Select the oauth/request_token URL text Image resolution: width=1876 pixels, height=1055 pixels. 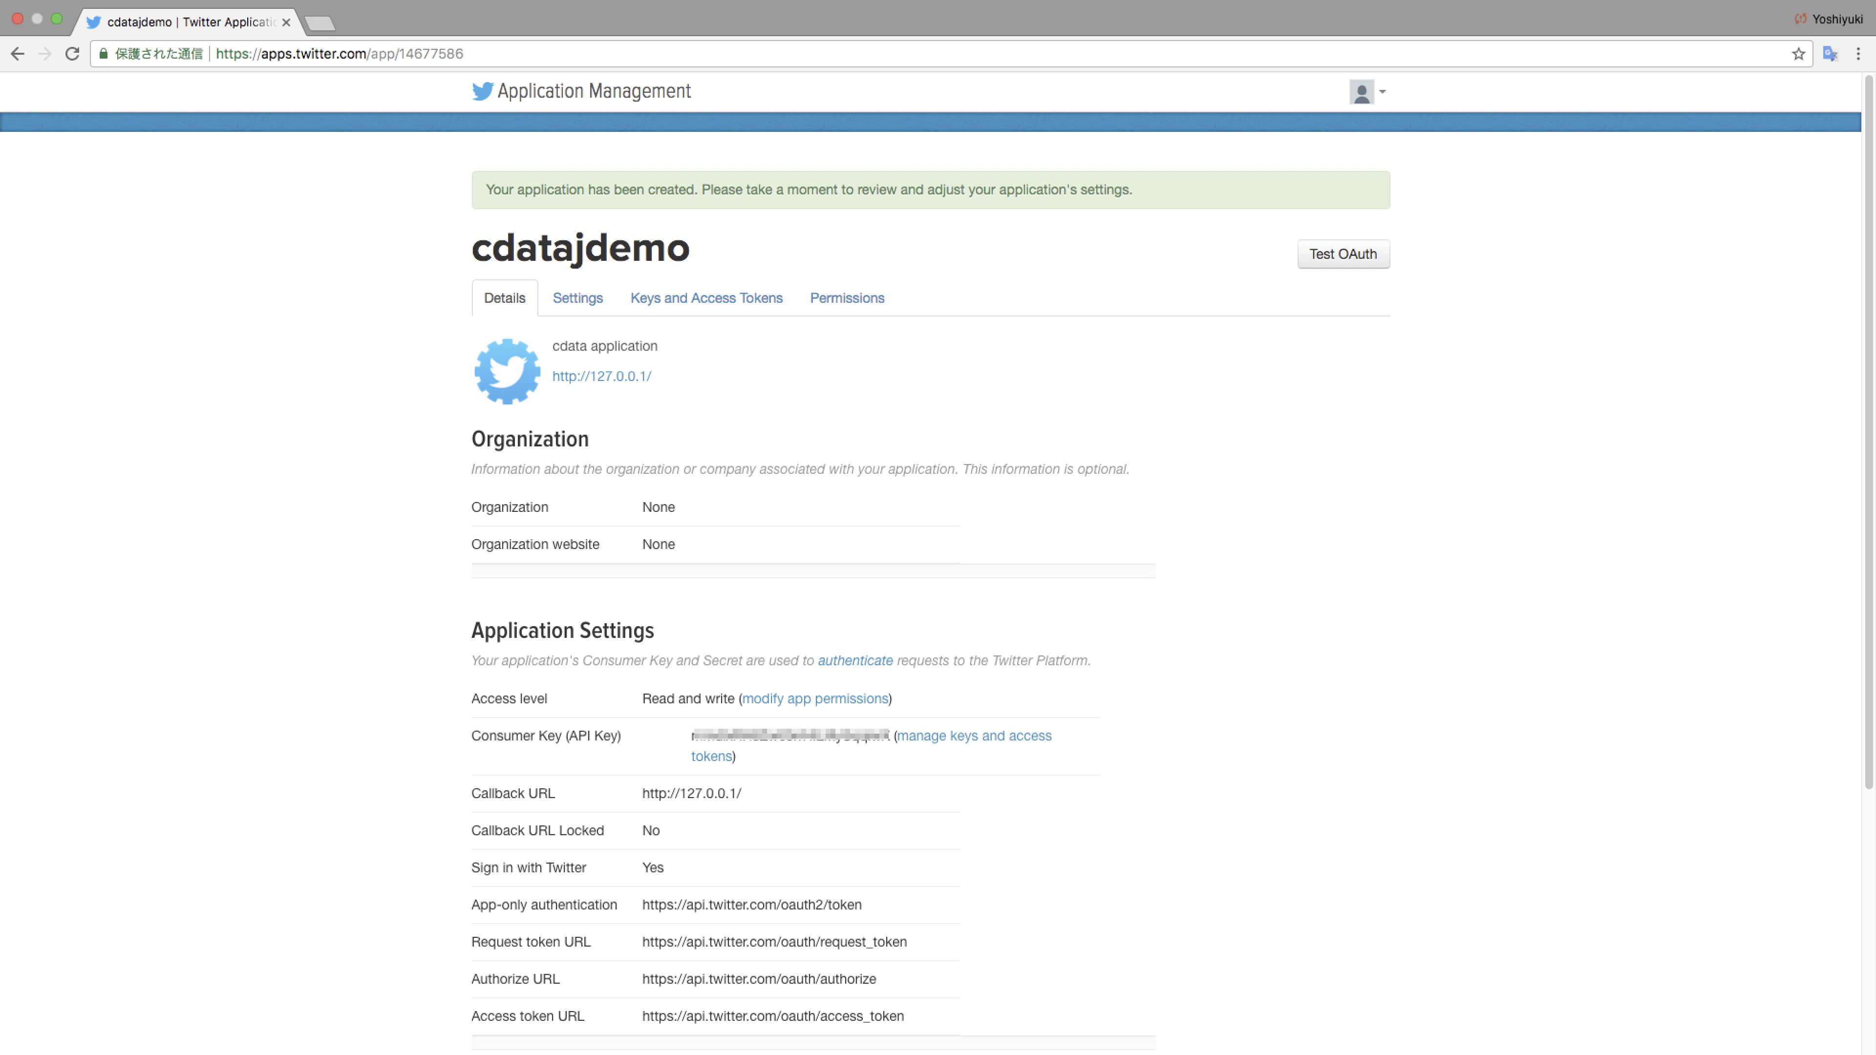tap(774, 942)
